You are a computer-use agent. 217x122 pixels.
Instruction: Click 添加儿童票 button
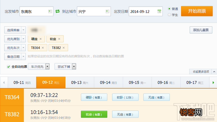coord(201,30)
